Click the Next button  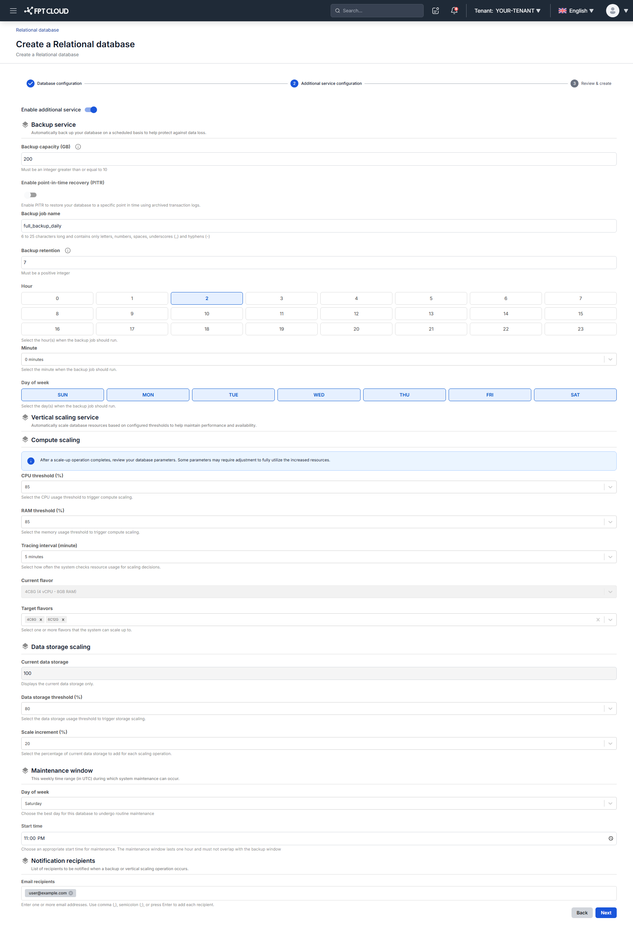pyautogui.click(x=605, y=913)
